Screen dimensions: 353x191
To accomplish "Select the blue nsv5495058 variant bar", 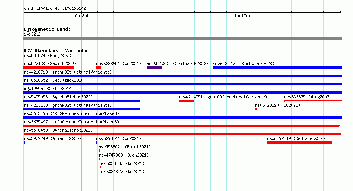I will click(x=82, y=101).
